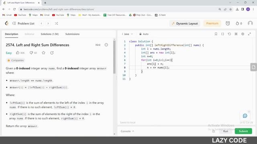Open editor settings gear icon
The width and height of the screenshot is (257, 144).
click(243, 34)
